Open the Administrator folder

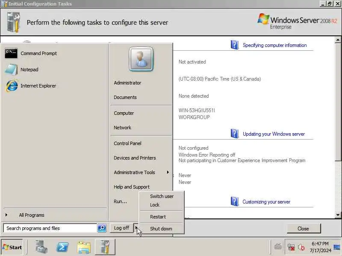127,83
